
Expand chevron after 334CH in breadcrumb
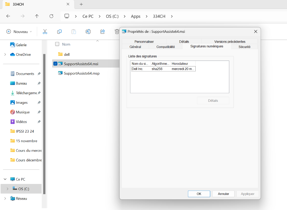coord(172,16)
